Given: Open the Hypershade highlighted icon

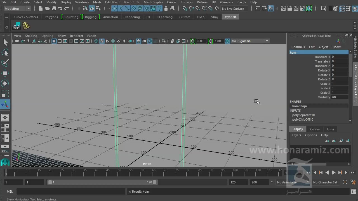Looking at the screenshot, I should (x=309, y=9).
